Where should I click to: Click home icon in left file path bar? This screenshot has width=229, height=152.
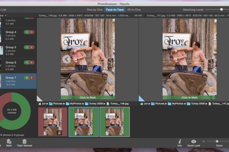tap(40, 104)
